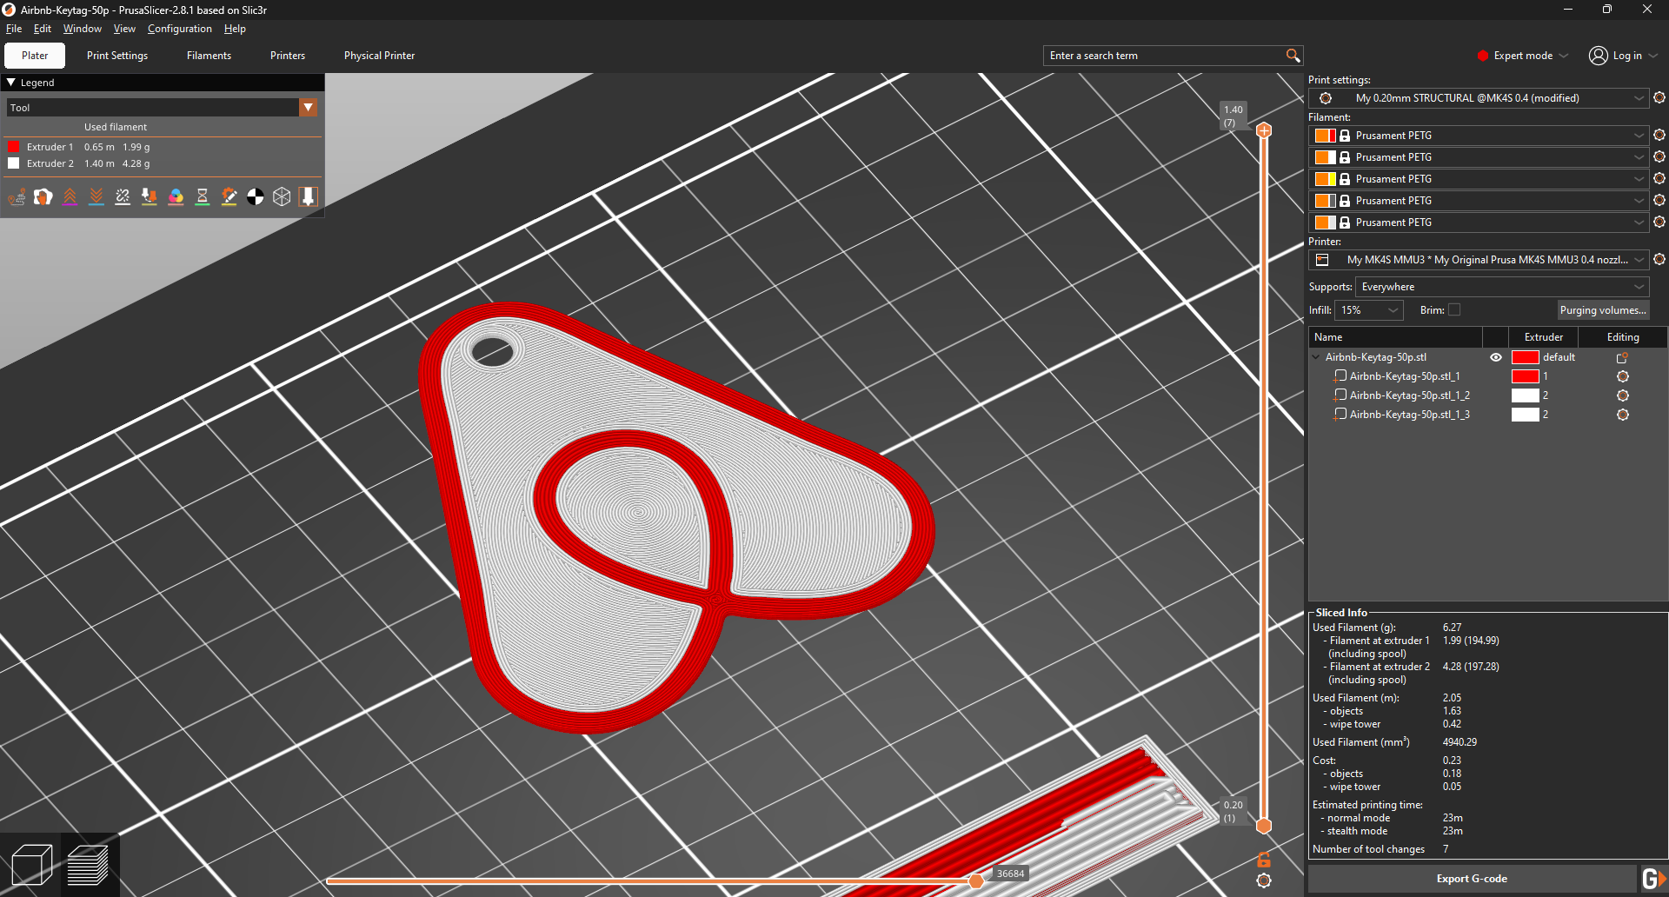1669x897 pixels.
Task: Open the Expert mode dropdown
Action: [x=1522, y=56]
